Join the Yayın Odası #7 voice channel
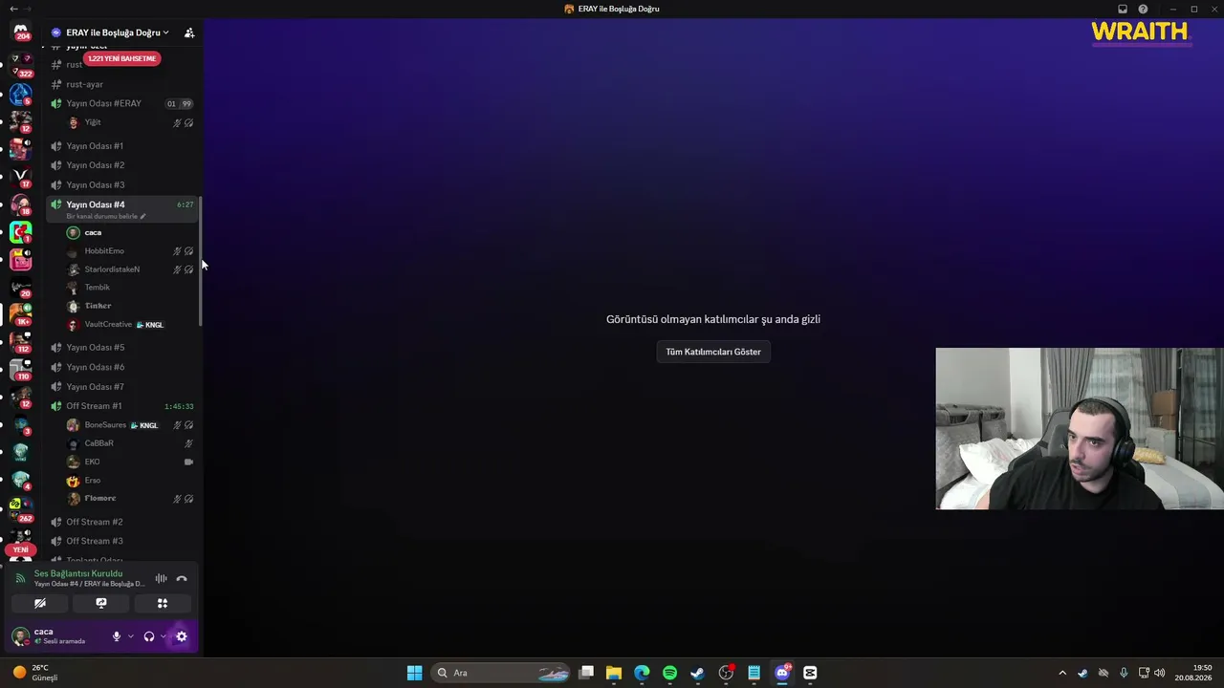Viewport: 1224px width, 688px height. click(x=122, y=386)
